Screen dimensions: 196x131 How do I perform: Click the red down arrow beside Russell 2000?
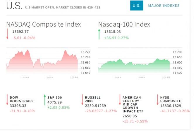click(x=82, y=100)
